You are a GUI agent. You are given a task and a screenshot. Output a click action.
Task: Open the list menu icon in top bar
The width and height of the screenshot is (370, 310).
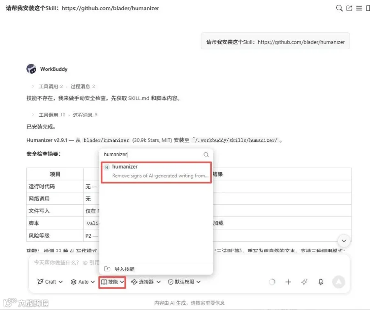click(359, 8)
